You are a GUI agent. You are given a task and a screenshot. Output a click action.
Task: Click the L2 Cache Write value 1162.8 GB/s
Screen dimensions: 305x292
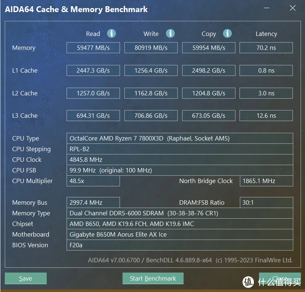pos(151,93)
